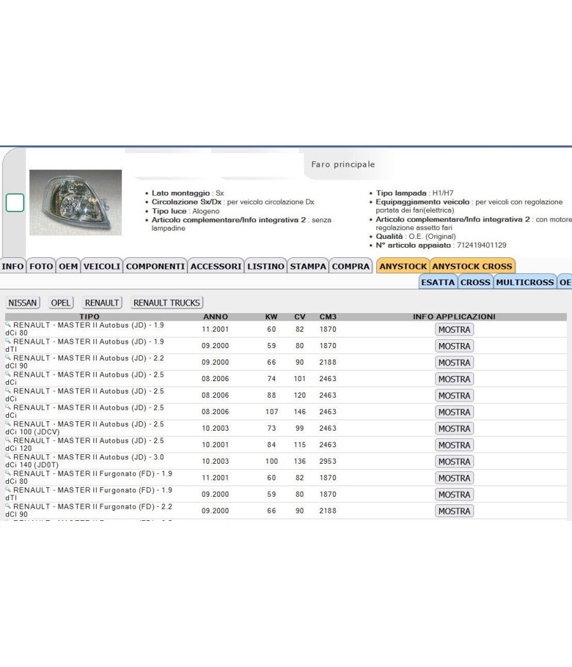Viewport: 572px width, 667px height.
Task: Switch to the INFO tab
Action: click(x=13, y=266)
